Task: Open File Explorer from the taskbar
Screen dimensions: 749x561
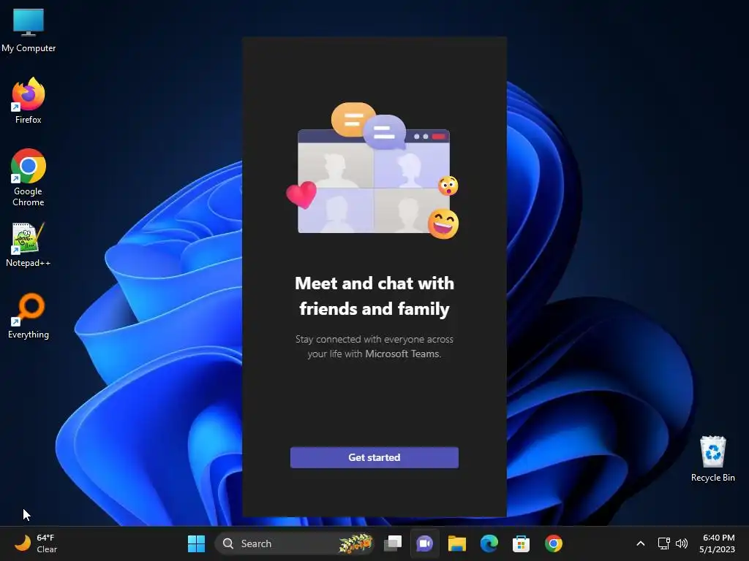Action: tap(456, 543)
